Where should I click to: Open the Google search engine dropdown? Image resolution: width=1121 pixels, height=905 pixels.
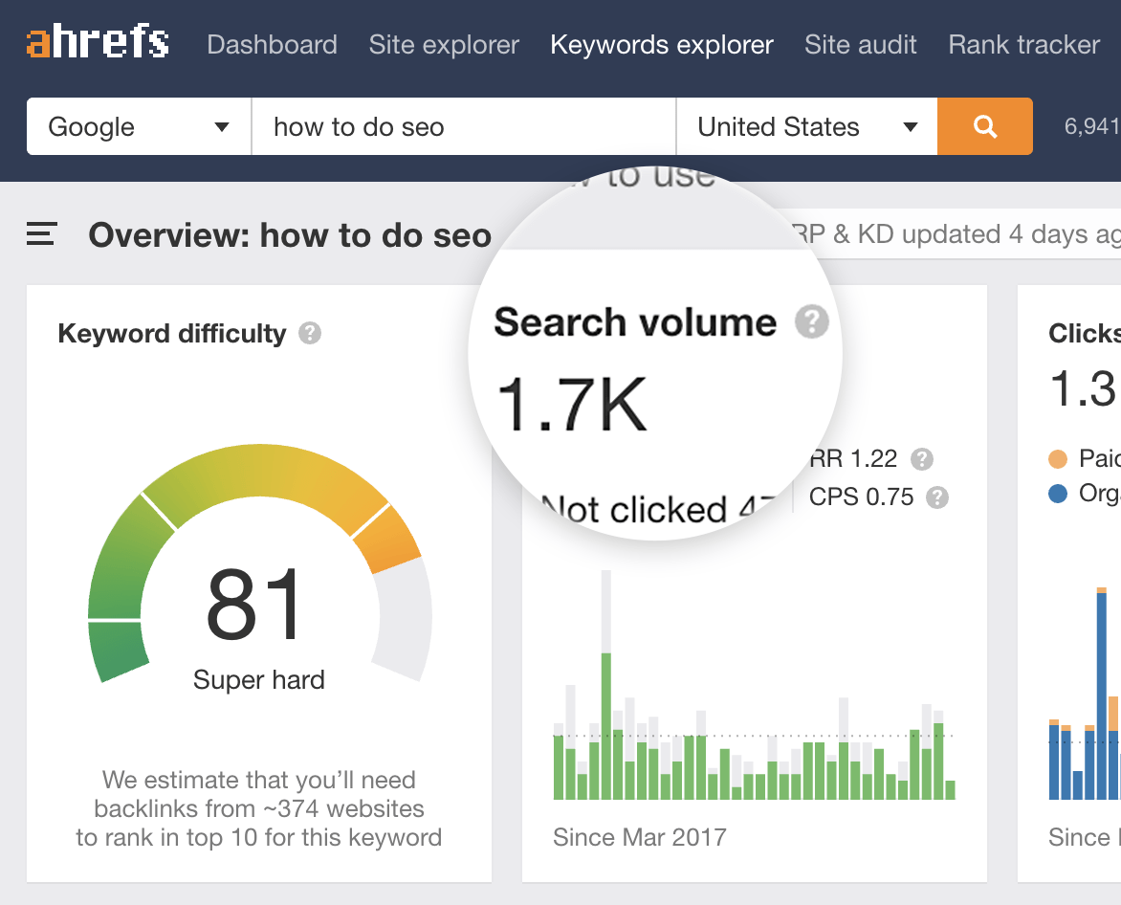point(139,126)
